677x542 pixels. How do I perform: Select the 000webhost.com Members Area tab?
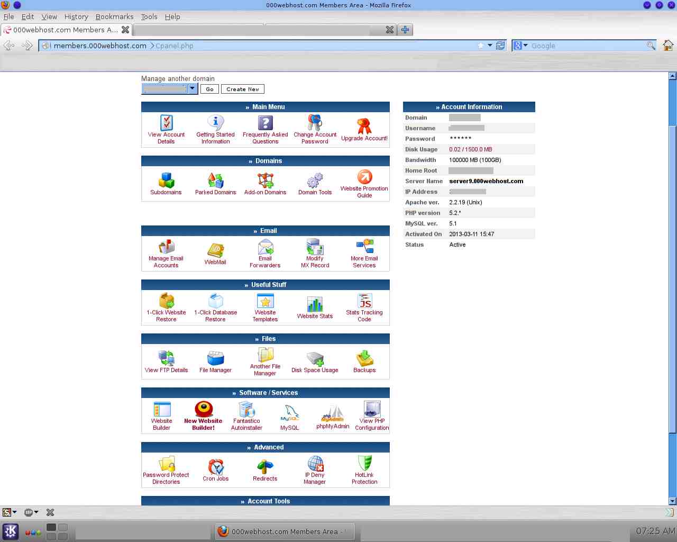pos(67,30)
